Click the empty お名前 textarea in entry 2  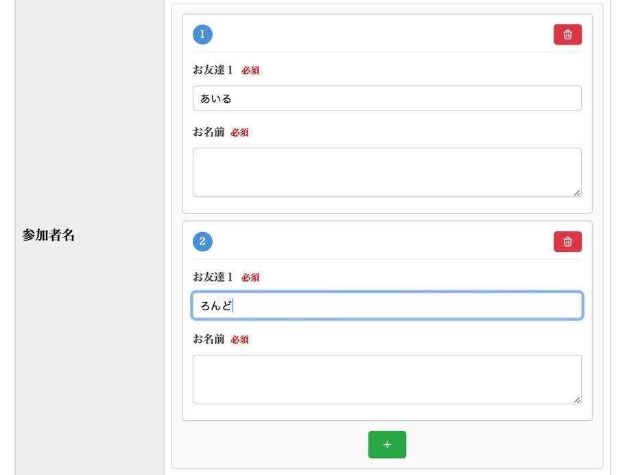(x=387, y=380)
